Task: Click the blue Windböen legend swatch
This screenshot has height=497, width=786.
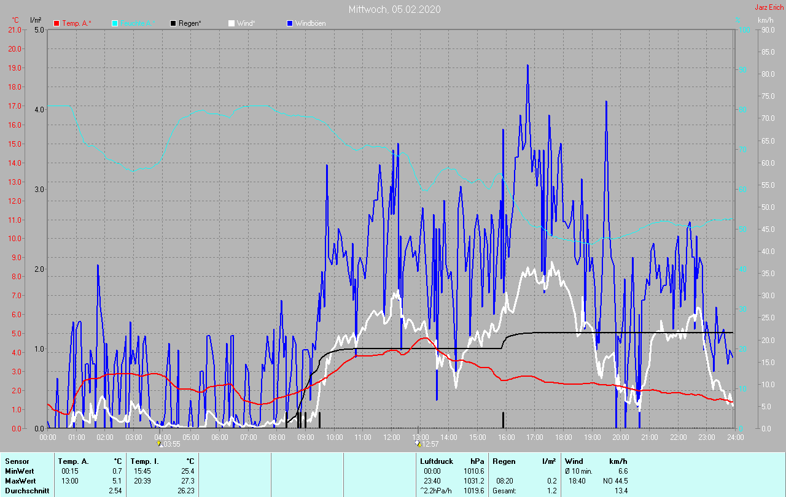Action: coord(290,23)
